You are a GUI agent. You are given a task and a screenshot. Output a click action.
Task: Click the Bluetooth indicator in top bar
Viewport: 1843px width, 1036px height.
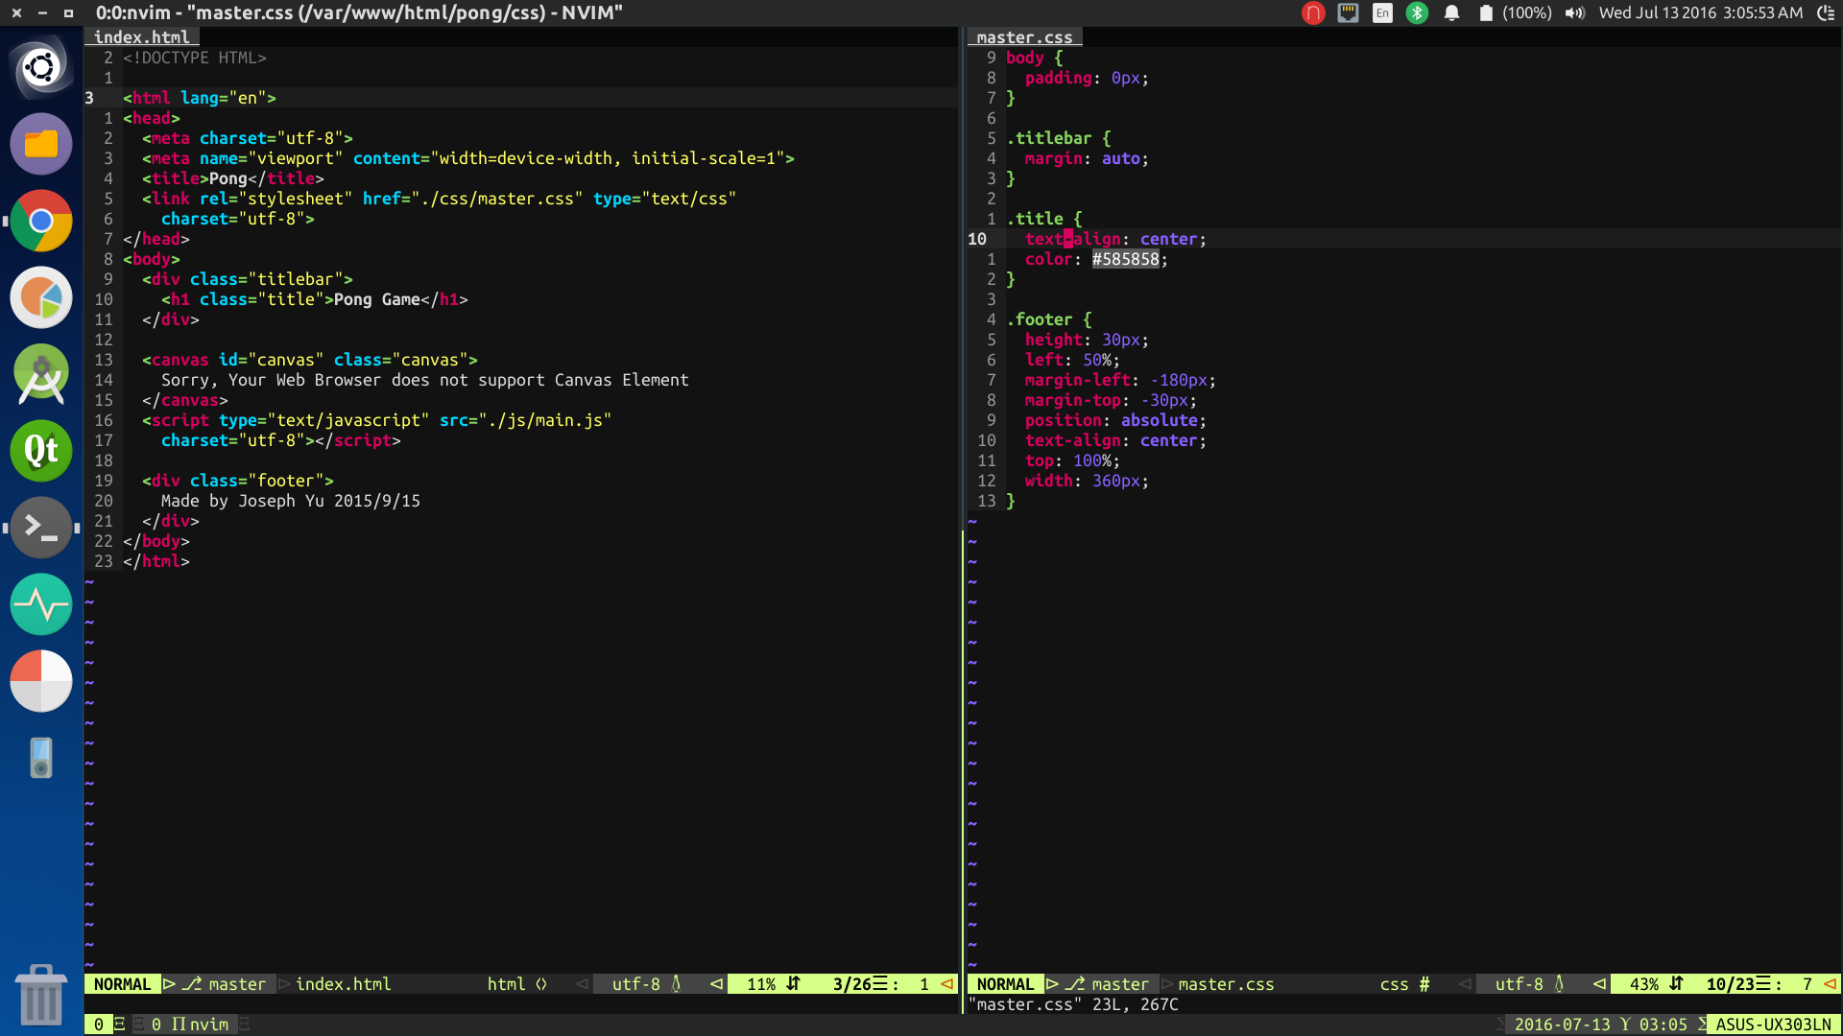(1417, 13)
